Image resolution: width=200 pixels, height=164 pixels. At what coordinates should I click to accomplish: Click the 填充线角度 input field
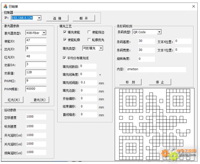88,74
